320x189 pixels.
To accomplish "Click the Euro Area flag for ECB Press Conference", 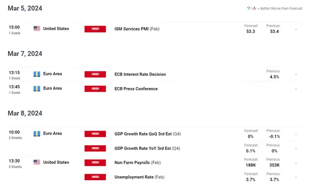I will click(x=36, y=89).
